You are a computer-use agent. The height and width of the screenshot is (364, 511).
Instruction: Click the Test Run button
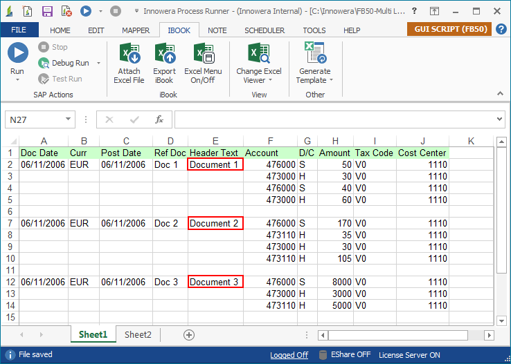pos(62,79)
